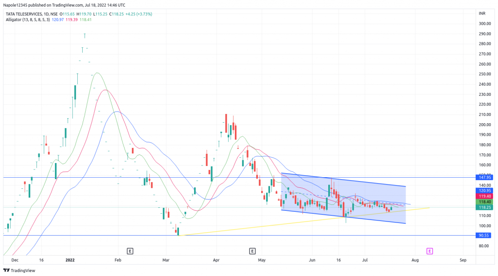Click the 160.00 price axis label
Viewport: 498px width, 276px height.
[x=485, y=165]
